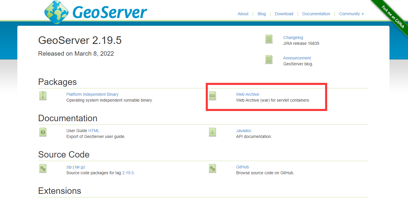Download the Platform Independent Binary package
This screenshot has height=200, width=408.
[x=92, y=94]
